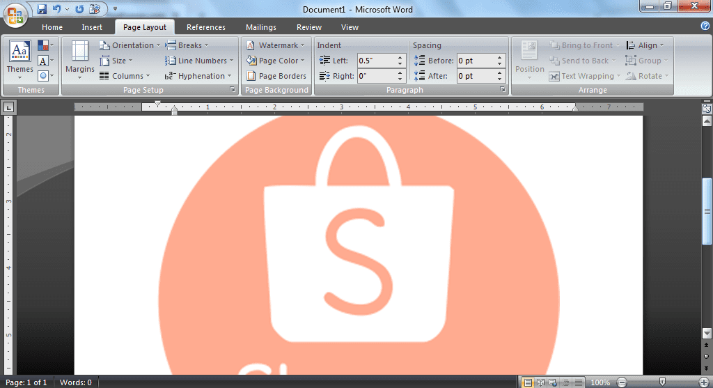The height and width of the screenshot is (388, 713).
Task: Switch to the Insert tab
Action: [92, 27]
